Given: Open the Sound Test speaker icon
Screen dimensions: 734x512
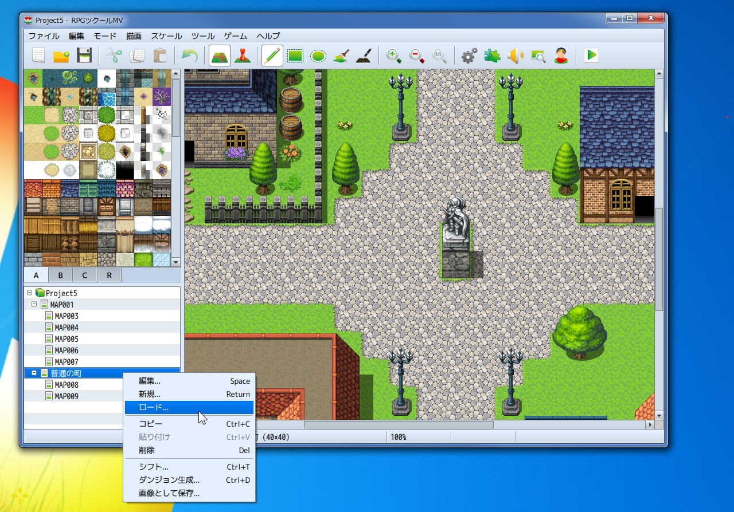Looking at the screenshot, I should coord(515,56).
